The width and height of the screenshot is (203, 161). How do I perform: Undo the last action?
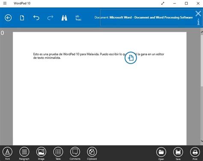pyautogui.click(x=36, y=18)
